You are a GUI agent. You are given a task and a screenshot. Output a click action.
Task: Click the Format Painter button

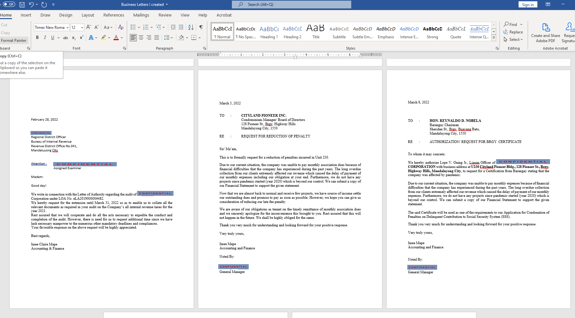pyautogui.click(x=14, y=41)
